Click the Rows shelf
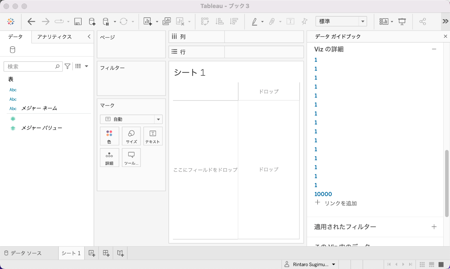The height and width of the screenshot is (269, 450). 236,52
